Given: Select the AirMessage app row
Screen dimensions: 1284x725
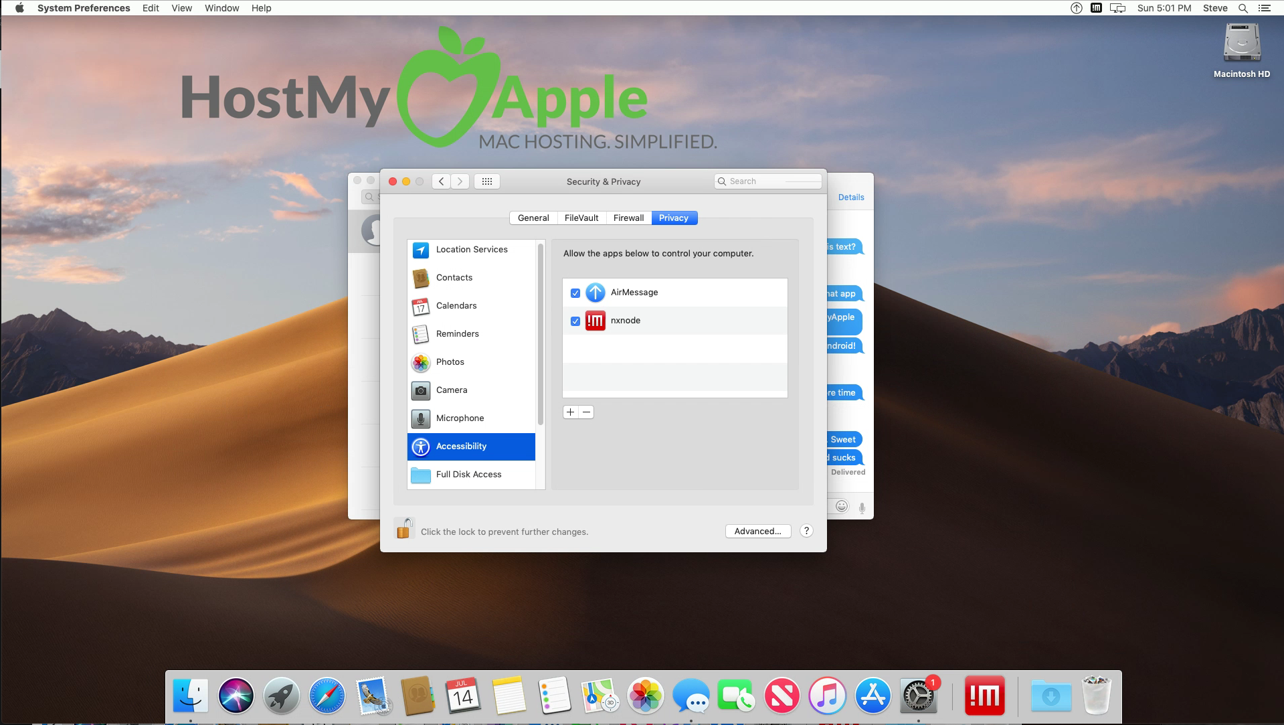Looking at the screenshot, I should click(675, 293).
